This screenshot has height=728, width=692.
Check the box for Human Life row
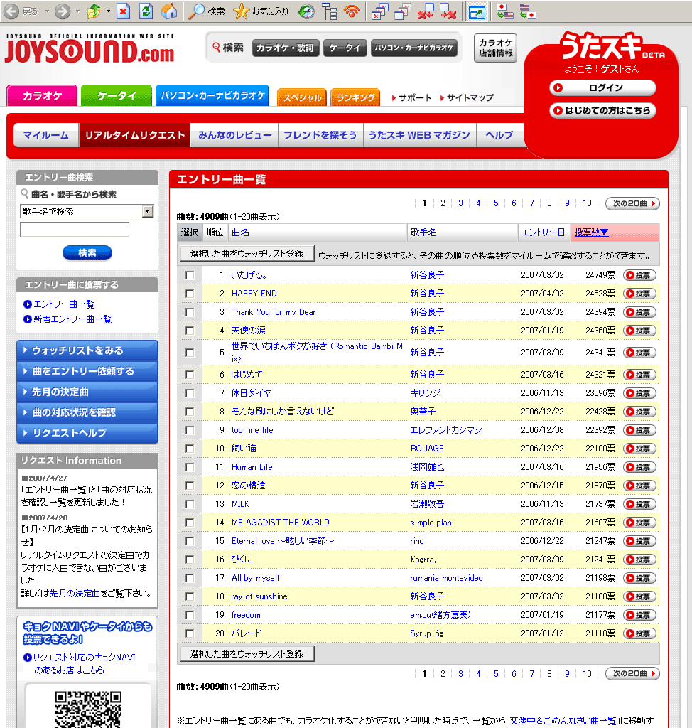190,468
